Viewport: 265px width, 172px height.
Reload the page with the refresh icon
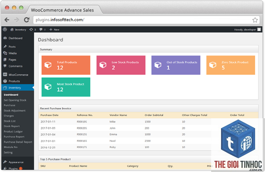pyautogui.click(x=27, y=20)
